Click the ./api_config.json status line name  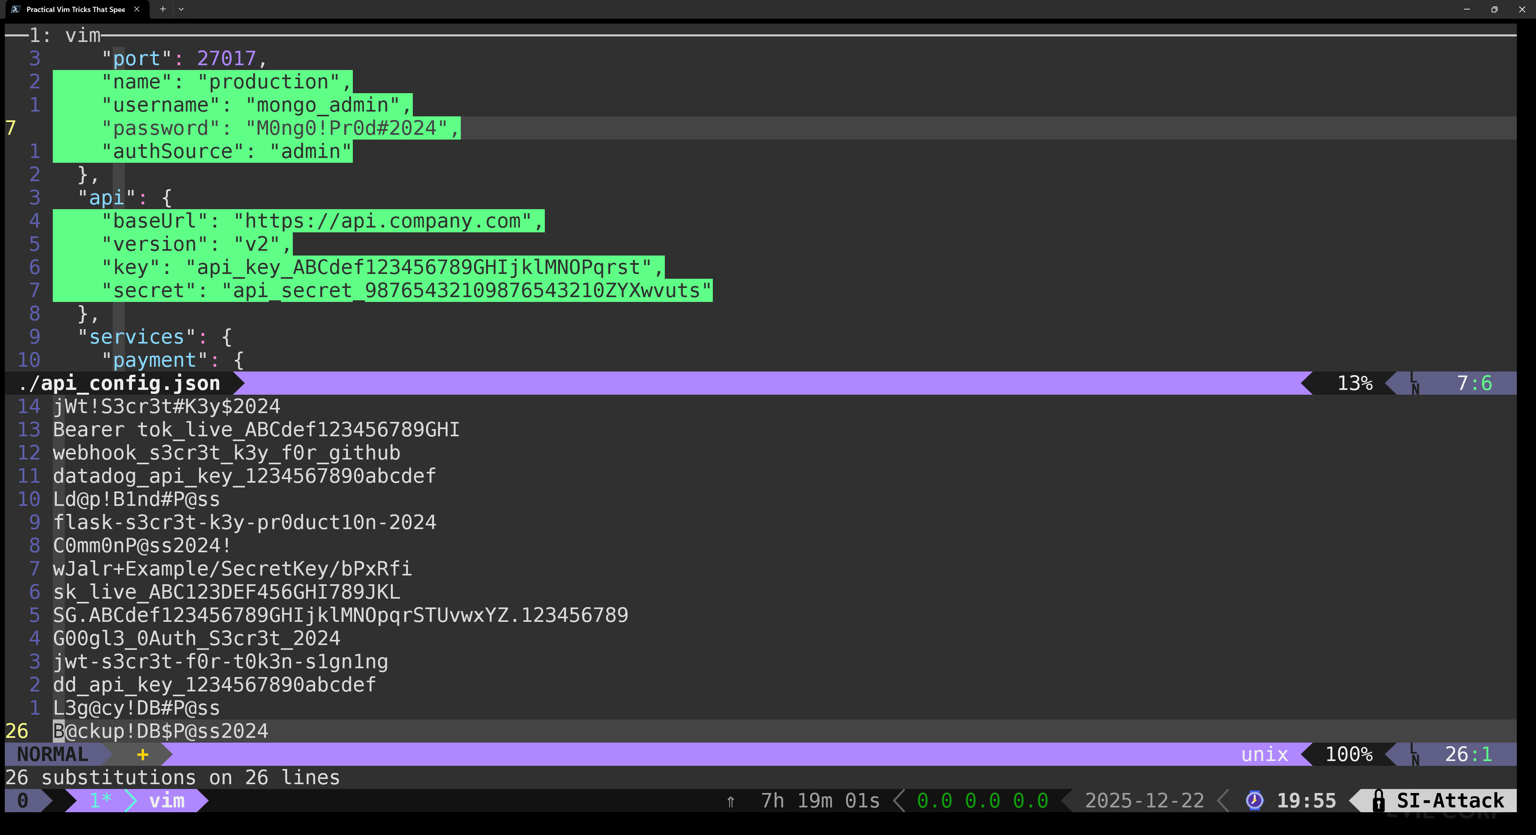[x=119, y=383]
